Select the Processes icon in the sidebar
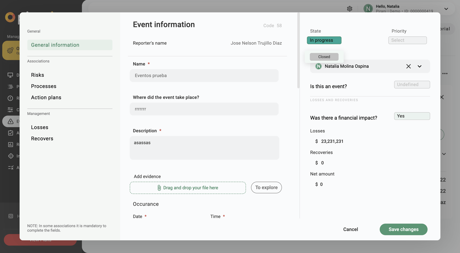Viewport: 460px width, 253px height. coord(11,87)
